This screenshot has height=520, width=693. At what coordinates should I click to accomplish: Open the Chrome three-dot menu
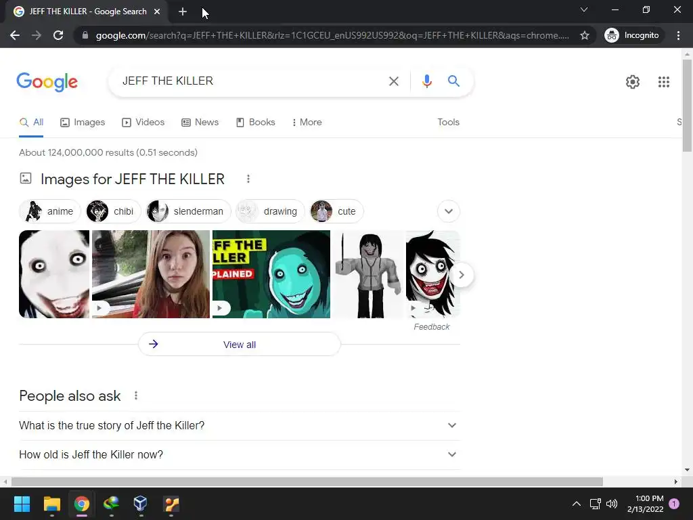point(678,35)
